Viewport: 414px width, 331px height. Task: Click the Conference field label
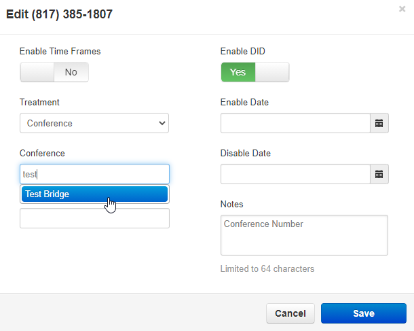[42, 154]
